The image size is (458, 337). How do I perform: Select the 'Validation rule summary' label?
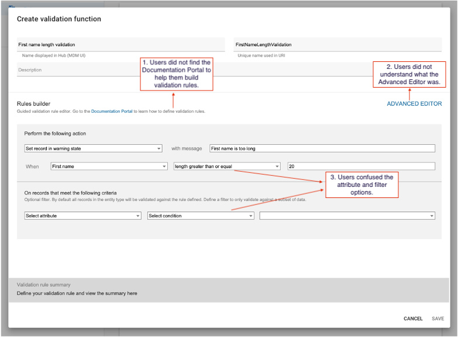(x=43, y=285)
